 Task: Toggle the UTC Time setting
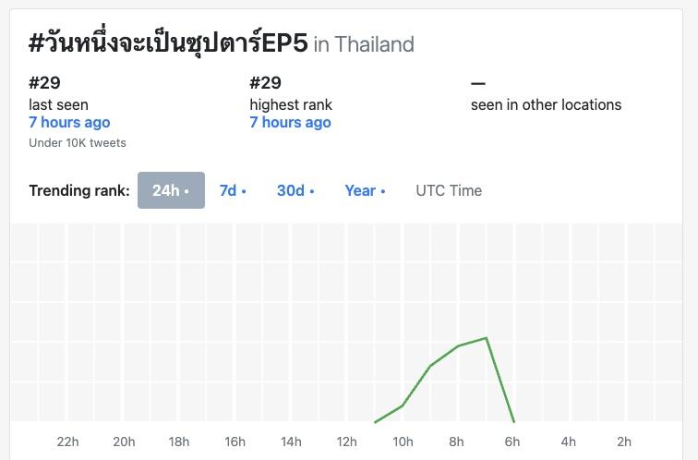tap(449, 190)
